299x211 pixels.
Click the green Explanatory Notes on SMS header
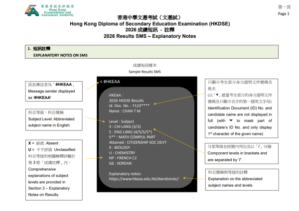[151, 52]
